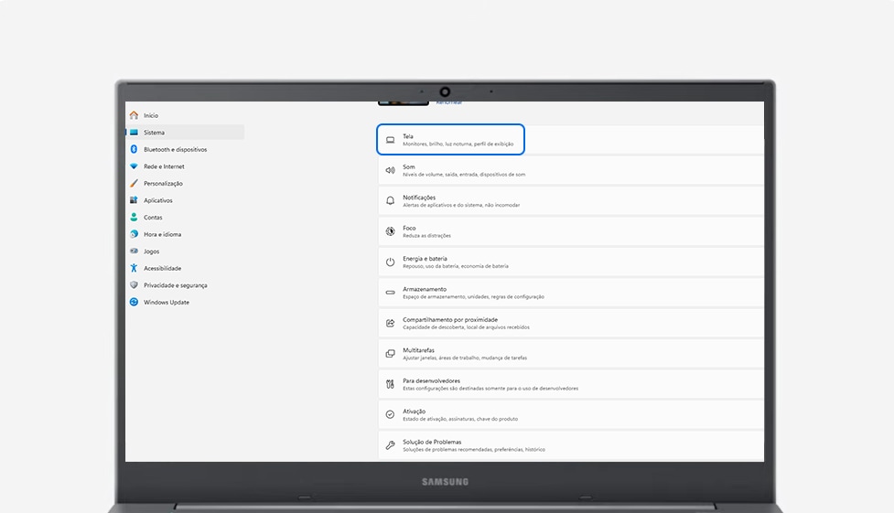Open Compartilhamento por proximidade title
The width and height of the screenshot is (894, 513).
450,320
